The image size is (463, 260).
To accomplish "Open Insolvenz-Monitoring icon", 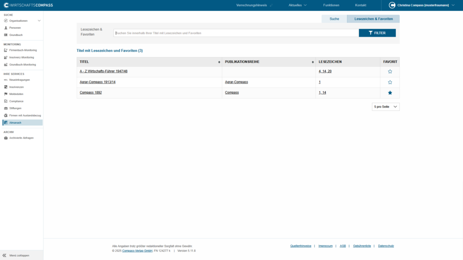I will point(6,57).
